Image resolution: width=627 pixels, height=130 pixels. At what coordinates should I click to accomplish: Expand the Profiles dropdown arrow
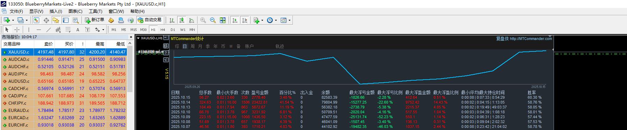[x=27, y=20]
